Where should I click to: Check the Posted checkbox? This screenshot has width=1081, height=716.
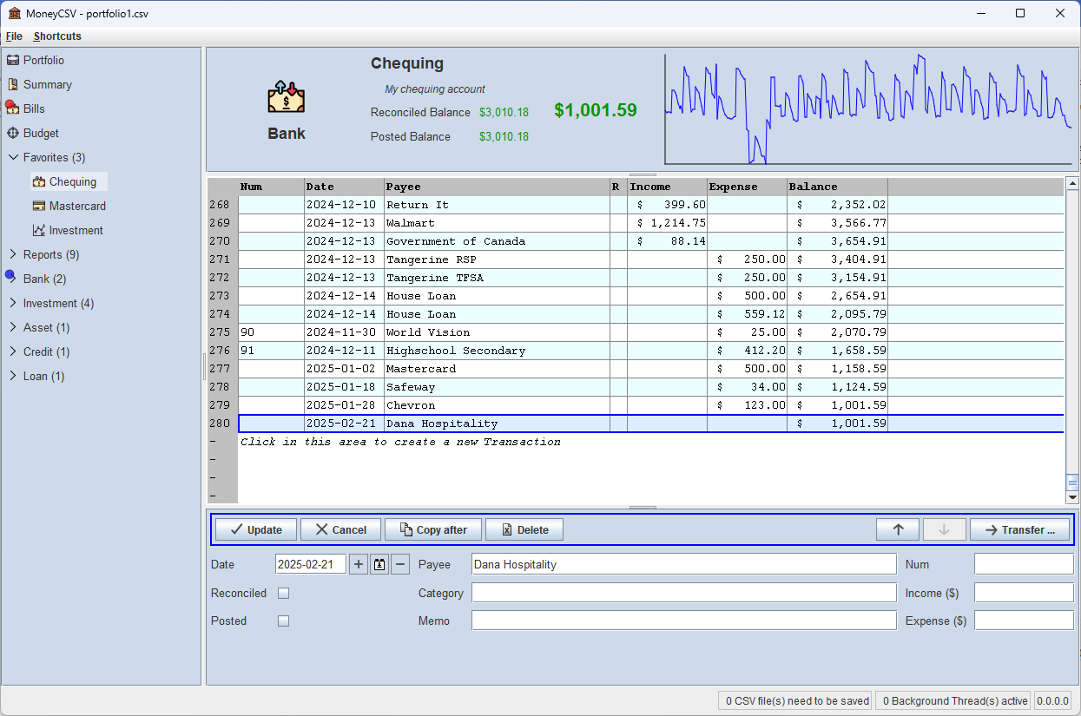point(283,621)
